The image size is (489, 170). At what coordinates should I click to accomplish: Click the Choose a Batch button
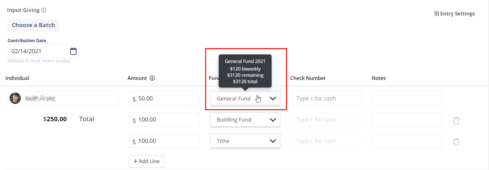(x=34, y=25)
